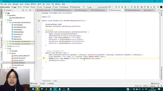Open the Build tool window
The height and width of the screenshot is (91, 163).
[42, 83]
